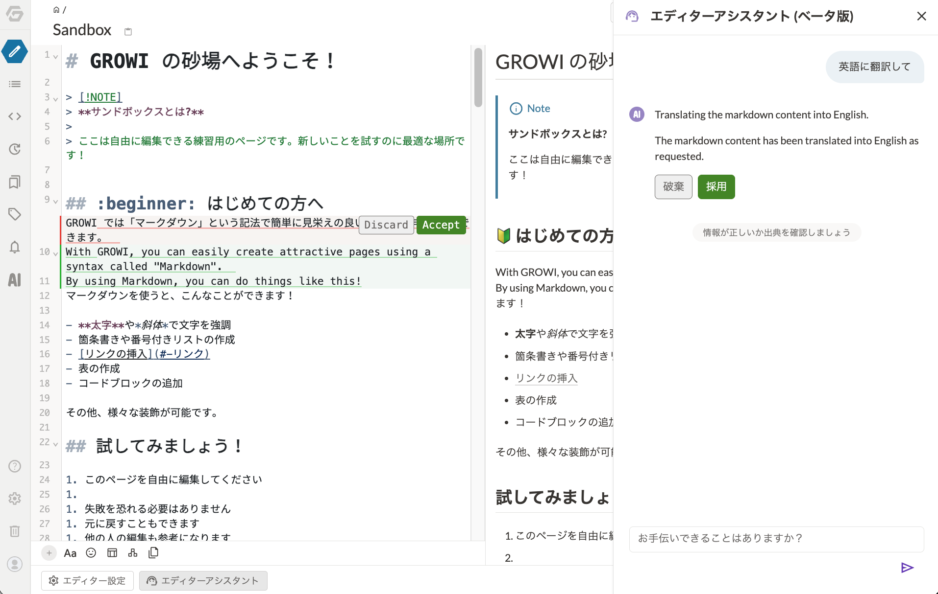The height and width of the screenshot is (594, 938).
Task: Open the AI assistant sidebar icon
Action: (15, 280)
